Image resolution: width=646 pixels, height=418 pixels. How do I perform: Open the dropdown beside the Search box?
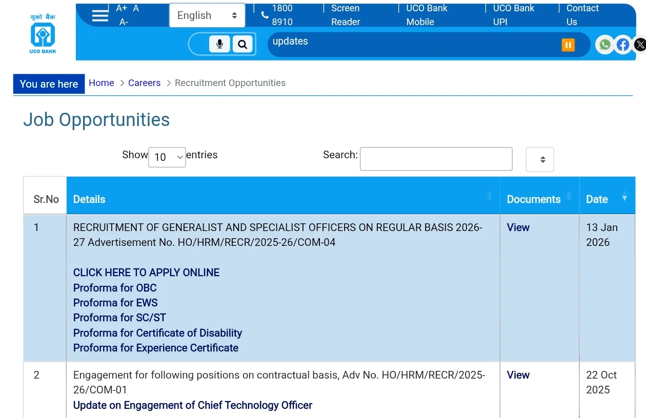pos(540,159)
